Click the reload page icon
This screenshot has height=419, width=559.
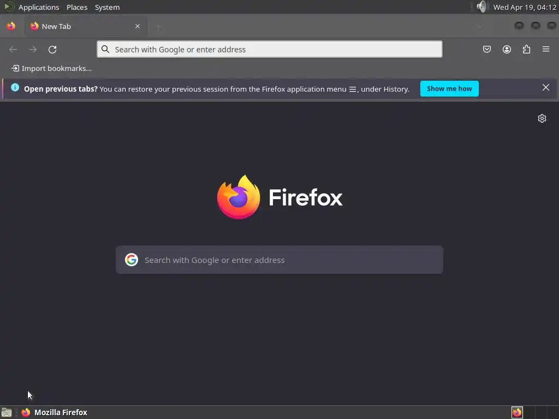point(52,50)
